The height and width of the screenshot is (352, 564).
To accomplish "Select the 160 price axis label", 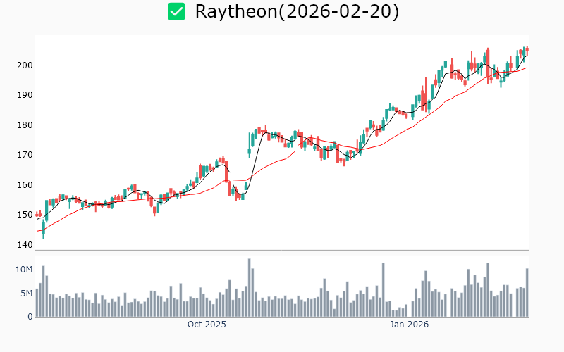I will [x=23, y=185].
